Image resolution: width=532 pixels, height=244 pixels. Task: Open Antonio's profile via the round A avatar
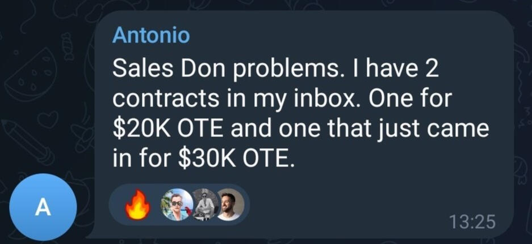click(x=43, y=208)
